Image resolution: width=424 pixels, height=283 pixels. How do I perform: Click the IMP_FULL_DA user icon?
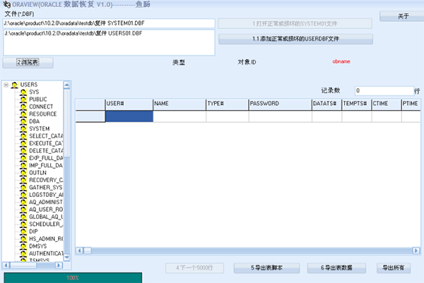pos(23,165)
